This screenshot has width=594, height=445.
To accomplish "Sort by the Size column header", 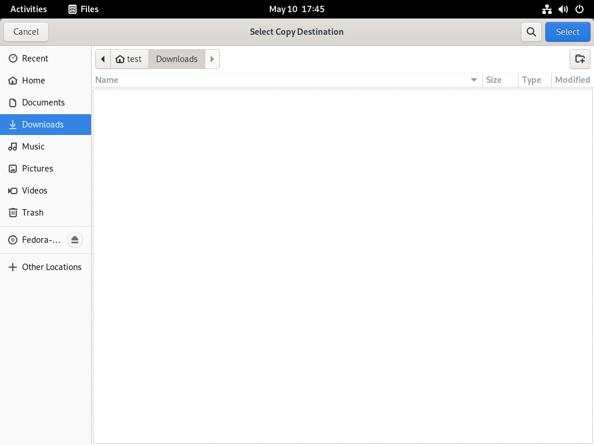I will [500, 80].
